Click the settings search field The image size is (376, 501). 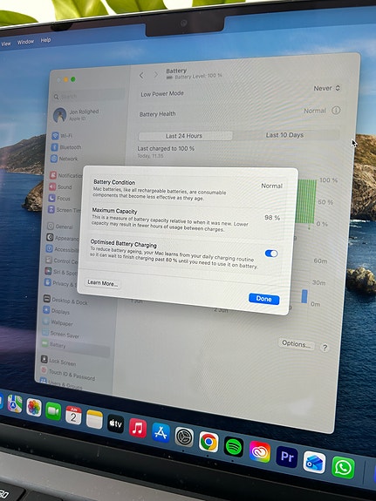tap(89, 96)
